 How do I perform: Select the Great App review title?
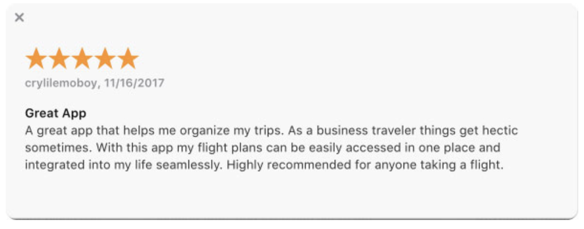(x=56, y=113)
